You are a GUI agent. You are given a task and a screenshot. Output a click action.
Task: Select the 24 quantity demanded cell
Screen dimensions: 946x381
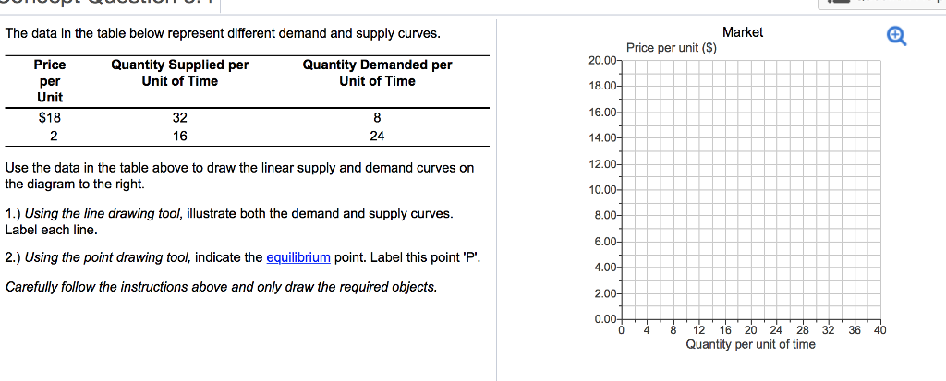(377, 136)
